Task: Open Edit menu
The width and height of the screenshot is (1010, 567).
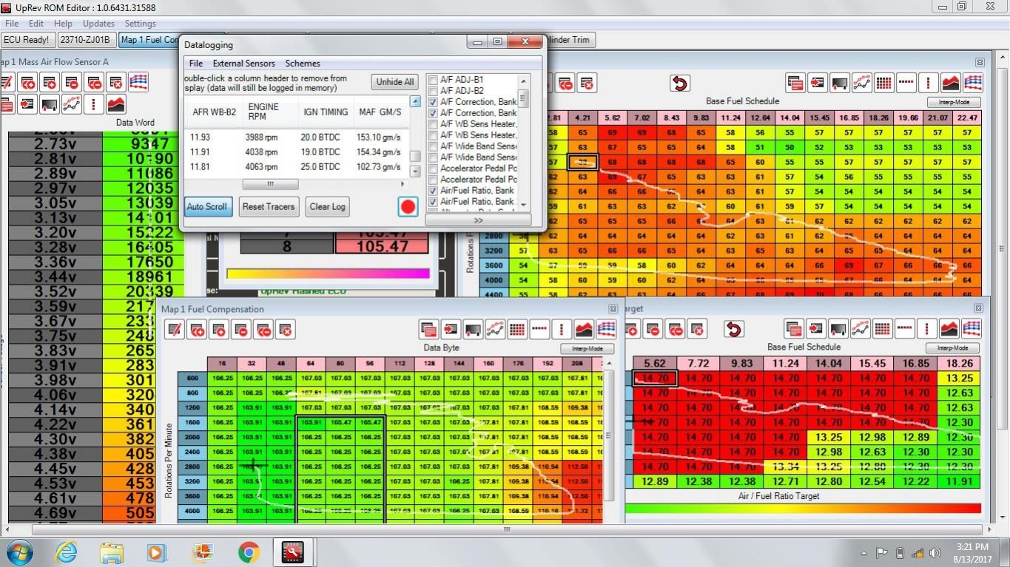Action: (x=36, y=24)
